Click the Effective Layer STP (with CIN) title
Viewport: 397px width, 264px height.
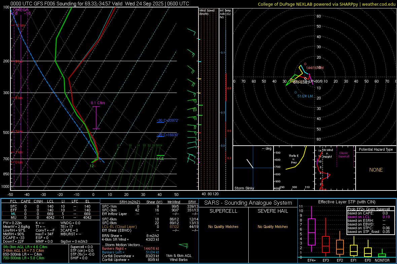[347, 202]
